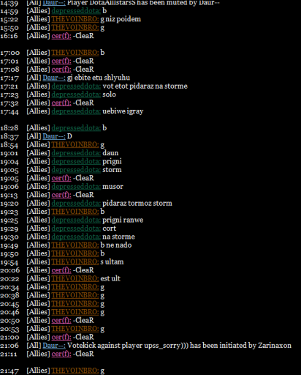Viewport: 301px width, 375px height.
Task: Open the cer(f) link at 19:13
Action: click(x=61, y=195)
